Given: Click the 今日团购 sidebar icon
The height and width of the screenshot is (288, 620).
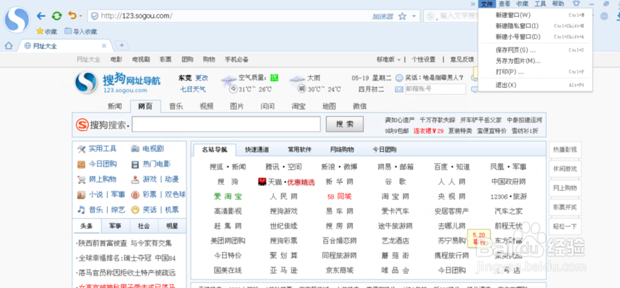Looking at the screenshot, I should [81, 164].
